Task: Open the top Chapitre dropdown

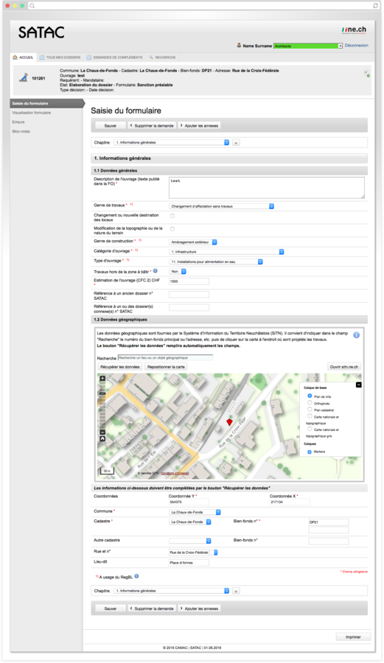Action: click(171, 142)
